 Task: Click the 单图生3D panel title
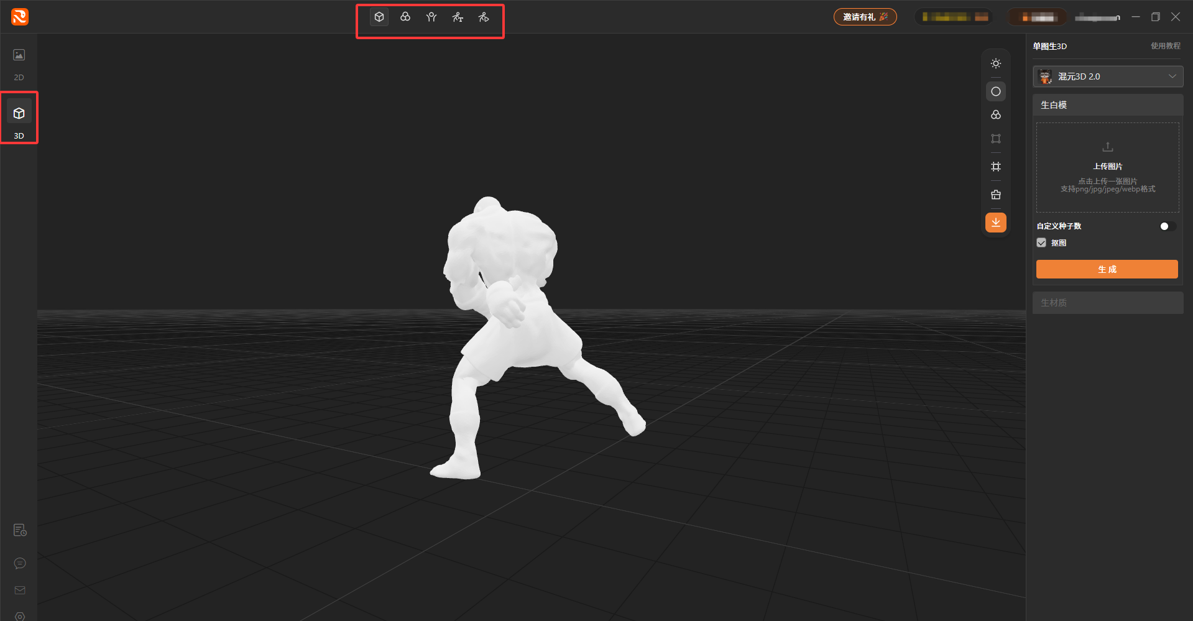1049,46
